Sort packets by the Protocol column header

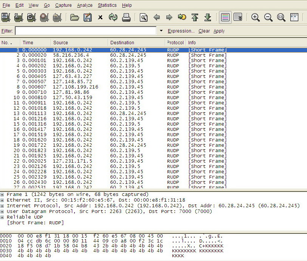pyautogui.click(x=175, y=43)
